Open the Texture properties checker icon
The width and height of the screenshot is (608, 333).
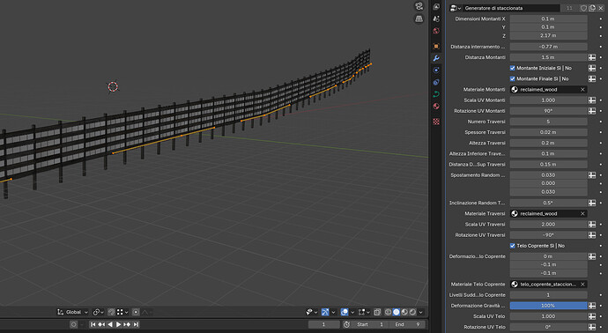[436, 122]
